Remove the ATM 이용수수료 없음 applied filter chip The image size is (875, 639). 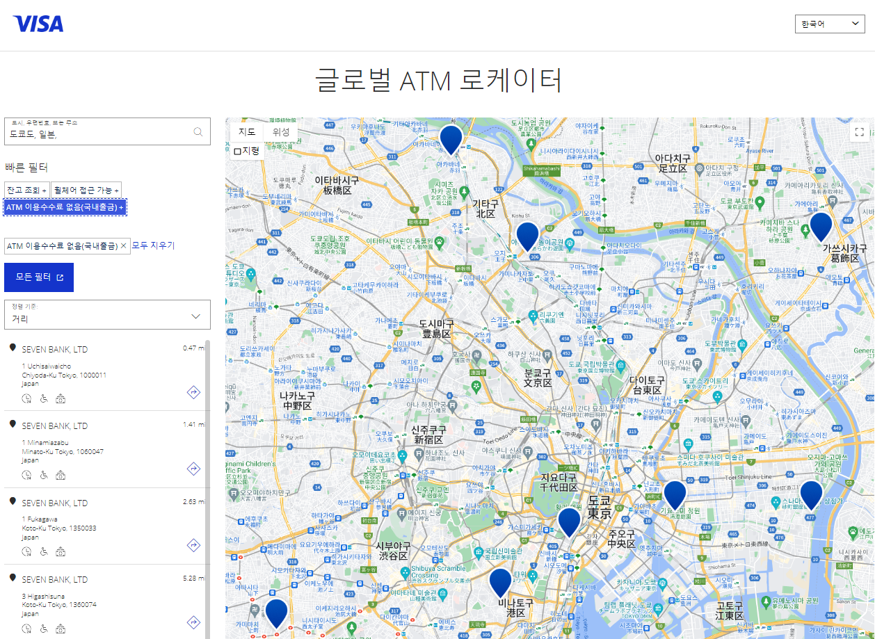[x=124, y=245]
